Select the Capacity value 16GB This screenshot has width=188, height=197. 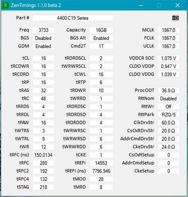[101, 30]
